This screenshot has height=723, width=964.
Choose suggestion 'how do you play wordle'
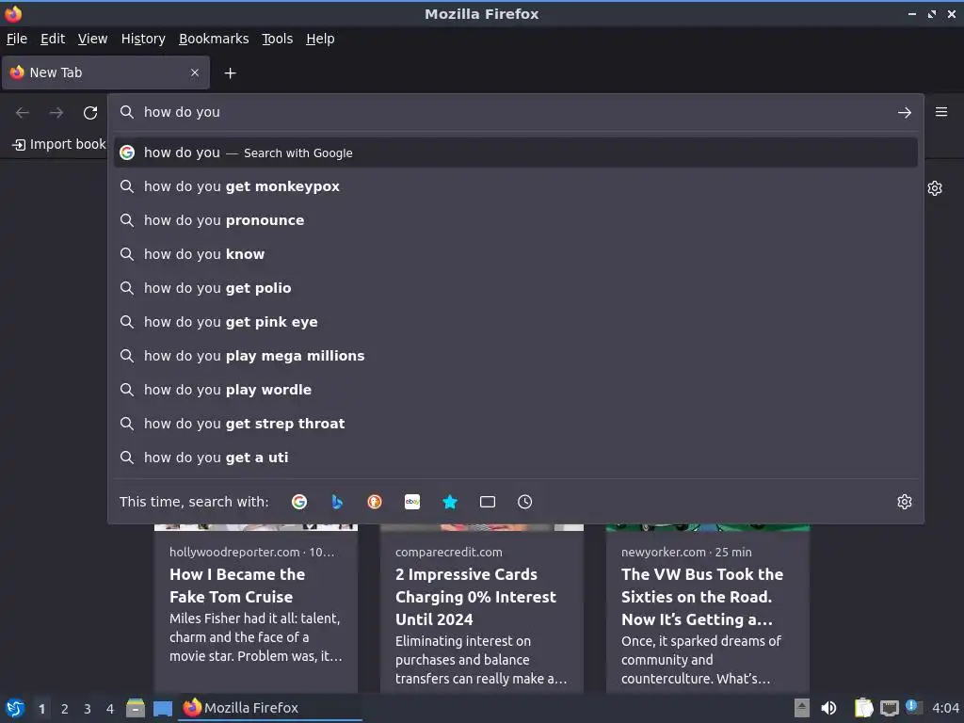pos(515,389)
